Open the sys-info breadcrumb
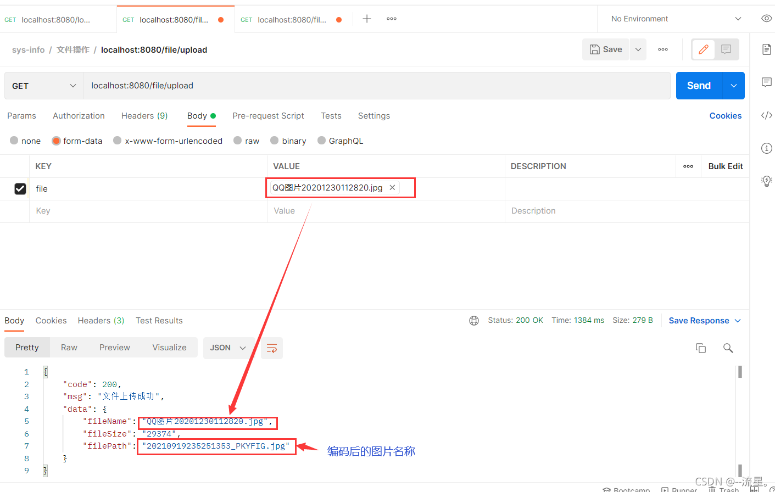775x492 pixels. tap(29, 50)
